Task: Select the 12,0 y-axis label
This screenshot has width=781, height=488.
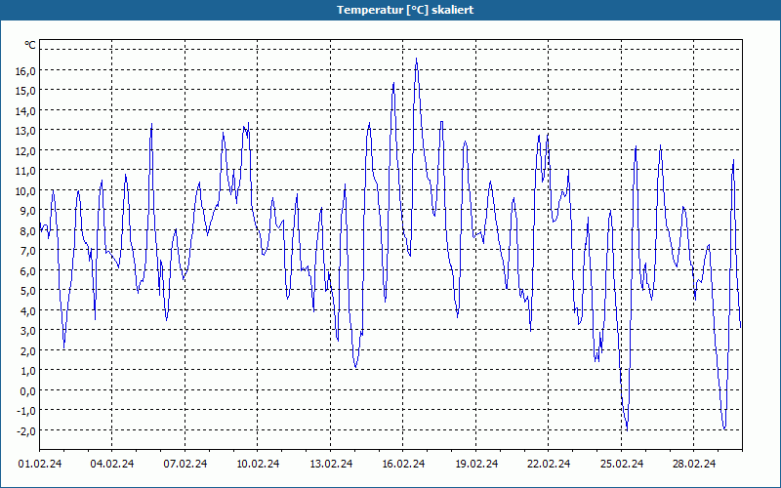Action: coord(25,151)
